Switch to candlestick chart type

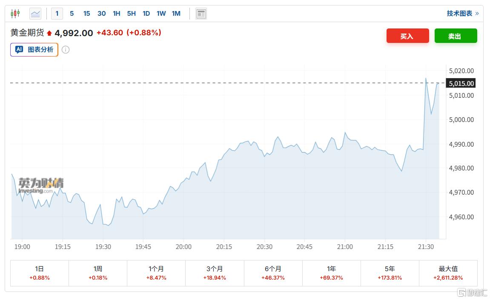[x=15, y=14]
